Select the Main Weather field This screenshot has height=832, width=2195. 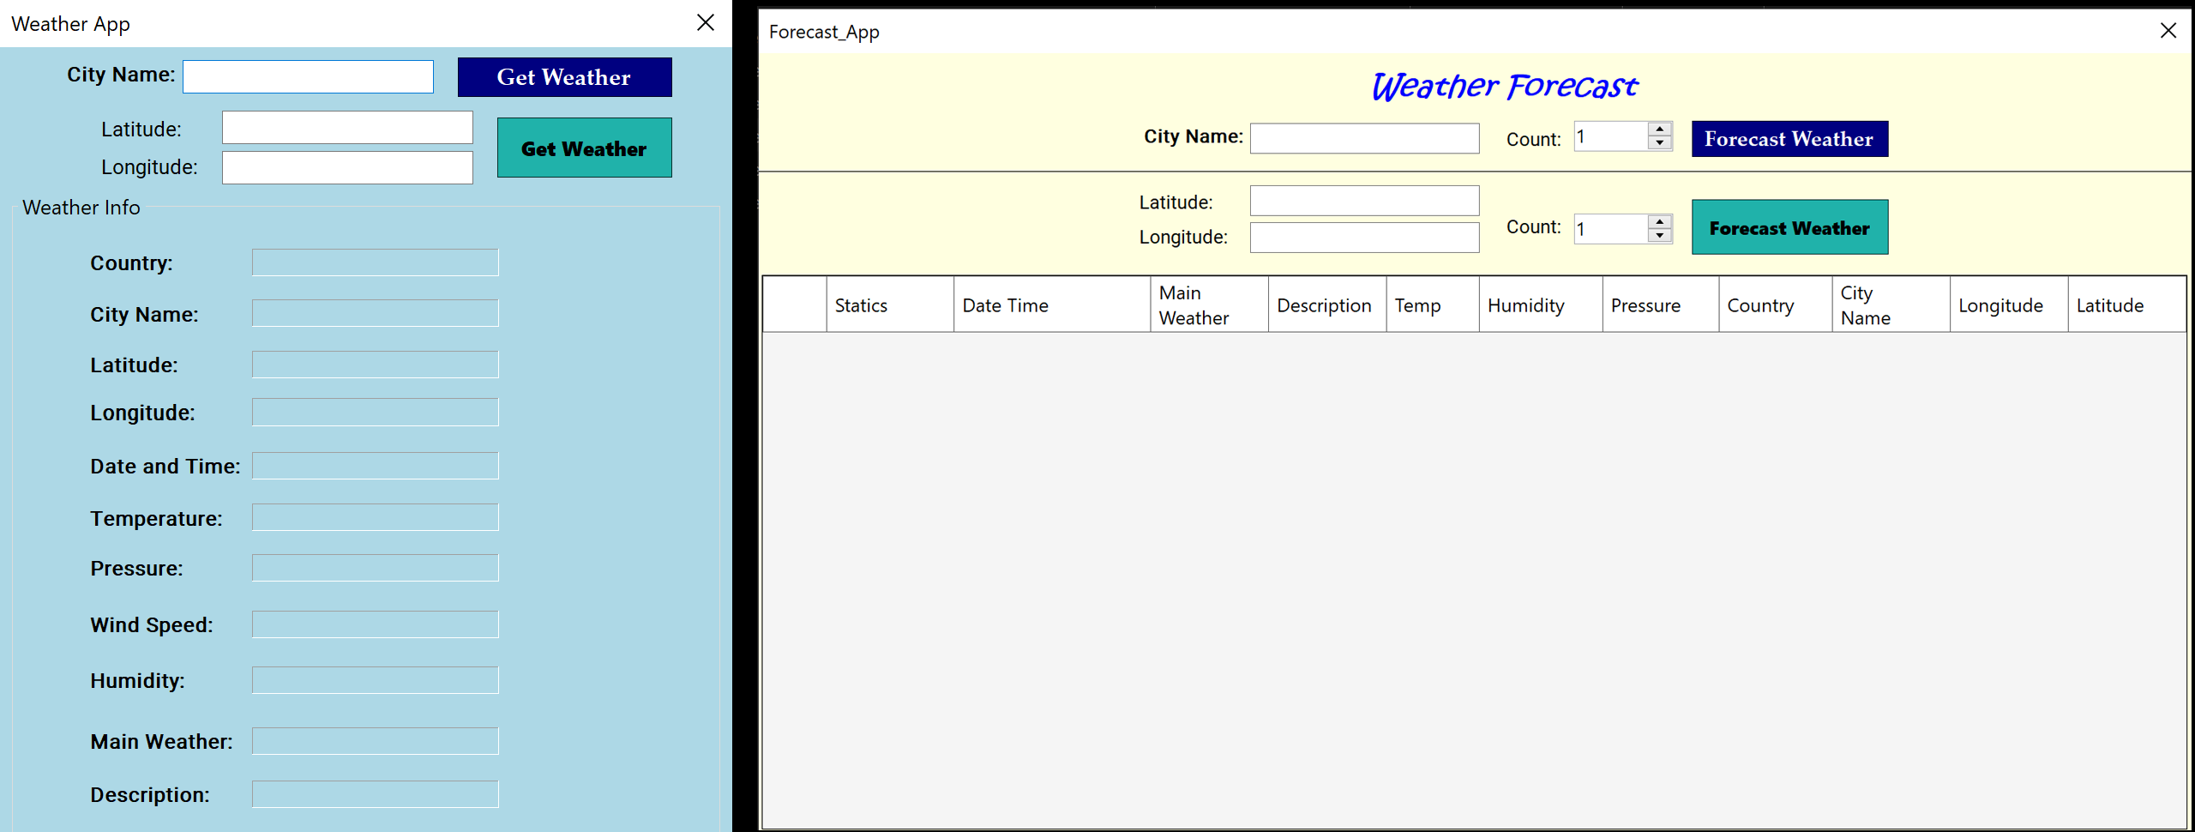pyautogui.click(x=375, y=741)
